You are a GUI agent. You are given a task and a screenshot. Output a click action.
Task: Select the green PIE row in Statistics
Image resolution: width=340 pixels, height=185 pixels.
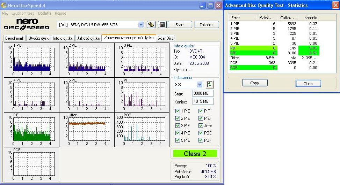point(274,53)
